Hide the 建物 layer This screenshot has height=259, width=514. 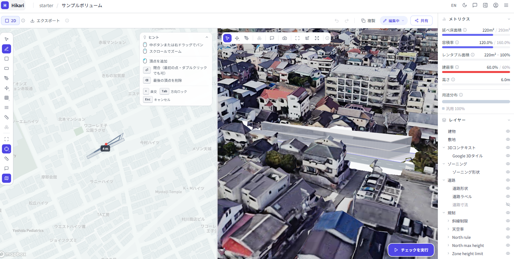click(508, 131)
